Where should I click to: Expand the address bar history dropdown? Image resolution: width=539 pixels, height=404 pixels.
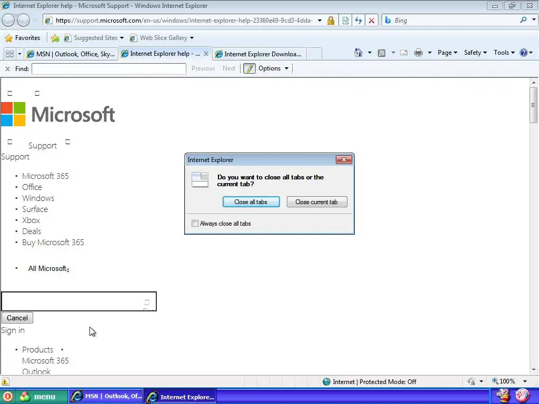tap(320, 21)
